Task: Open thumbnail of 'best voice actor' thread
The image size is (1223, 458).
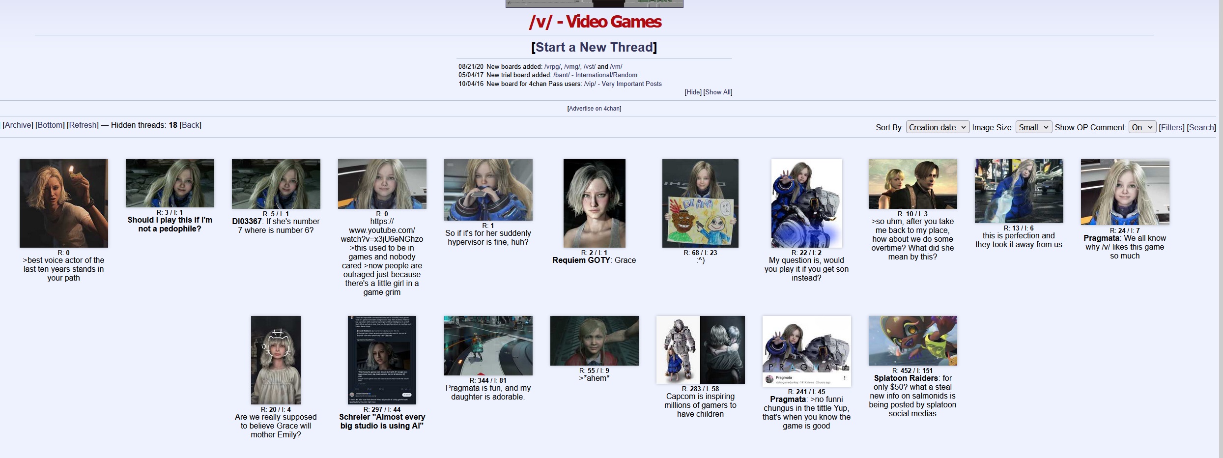Action: point(64,203)
